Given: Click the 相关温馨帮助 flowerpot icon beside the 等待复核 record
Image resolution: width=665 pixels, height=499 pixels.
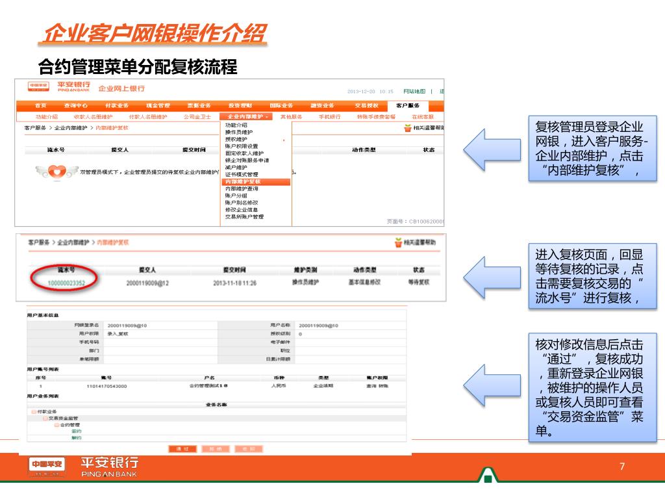Looking at the screenshot, I should pyautogui.click(x=398, y=242).
